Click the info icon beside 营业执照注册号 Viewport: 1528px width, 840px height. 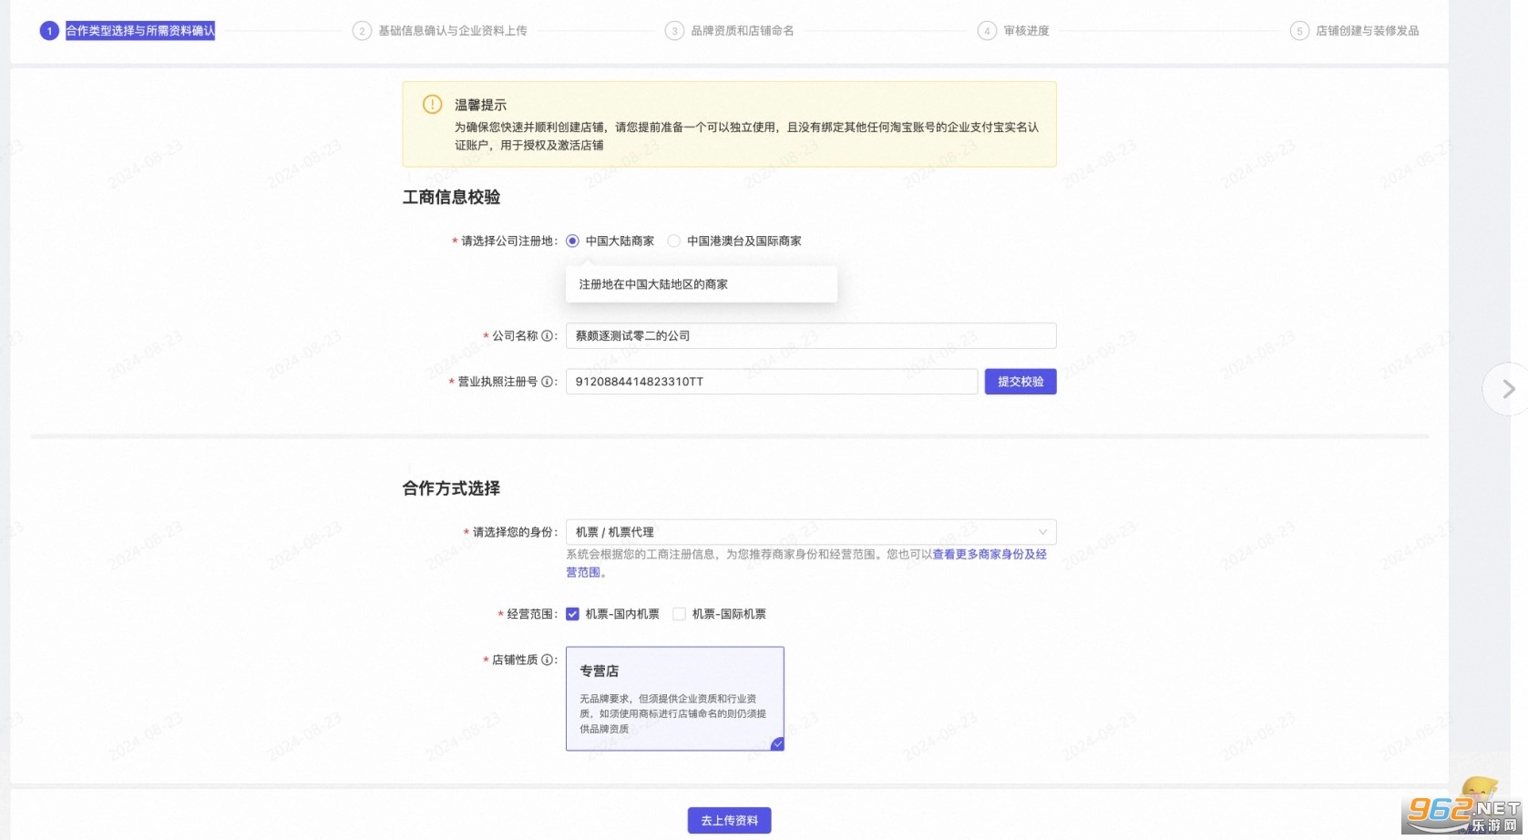click(x=547, y=382)
